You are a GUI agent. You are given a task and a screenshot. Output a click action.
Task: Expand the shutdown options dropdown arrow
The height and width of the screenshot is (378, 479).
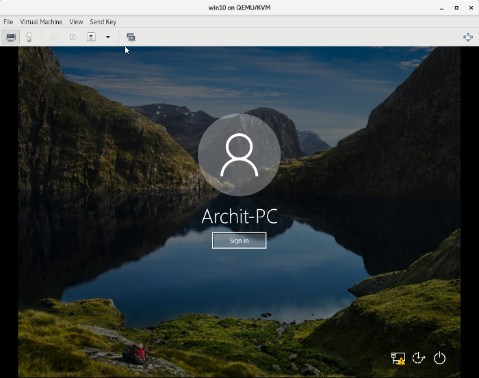pyautogui.click(x=107, y=37)
